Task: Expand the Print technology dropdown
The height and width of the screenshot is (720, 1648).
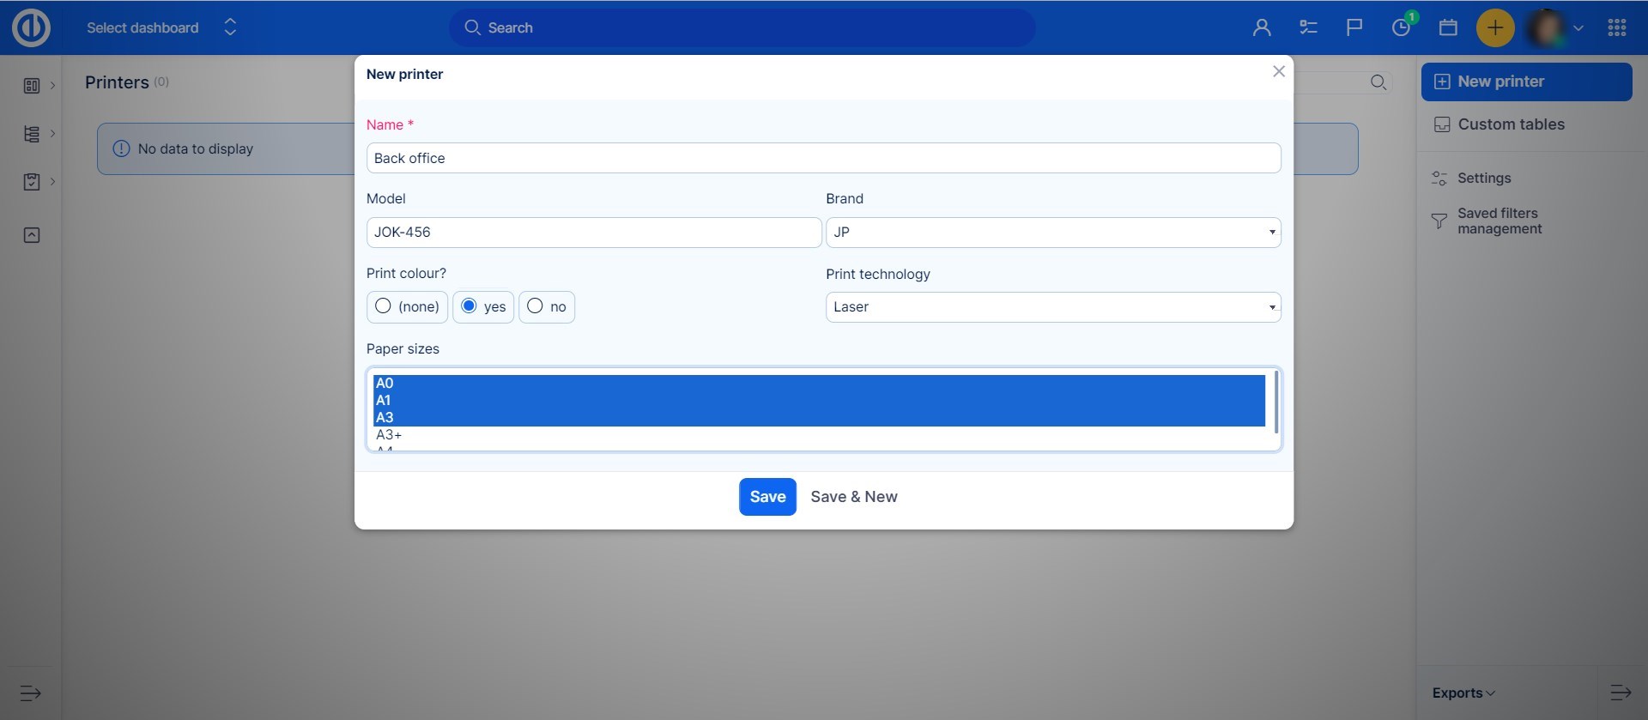Action: (x=1052, y=307)
